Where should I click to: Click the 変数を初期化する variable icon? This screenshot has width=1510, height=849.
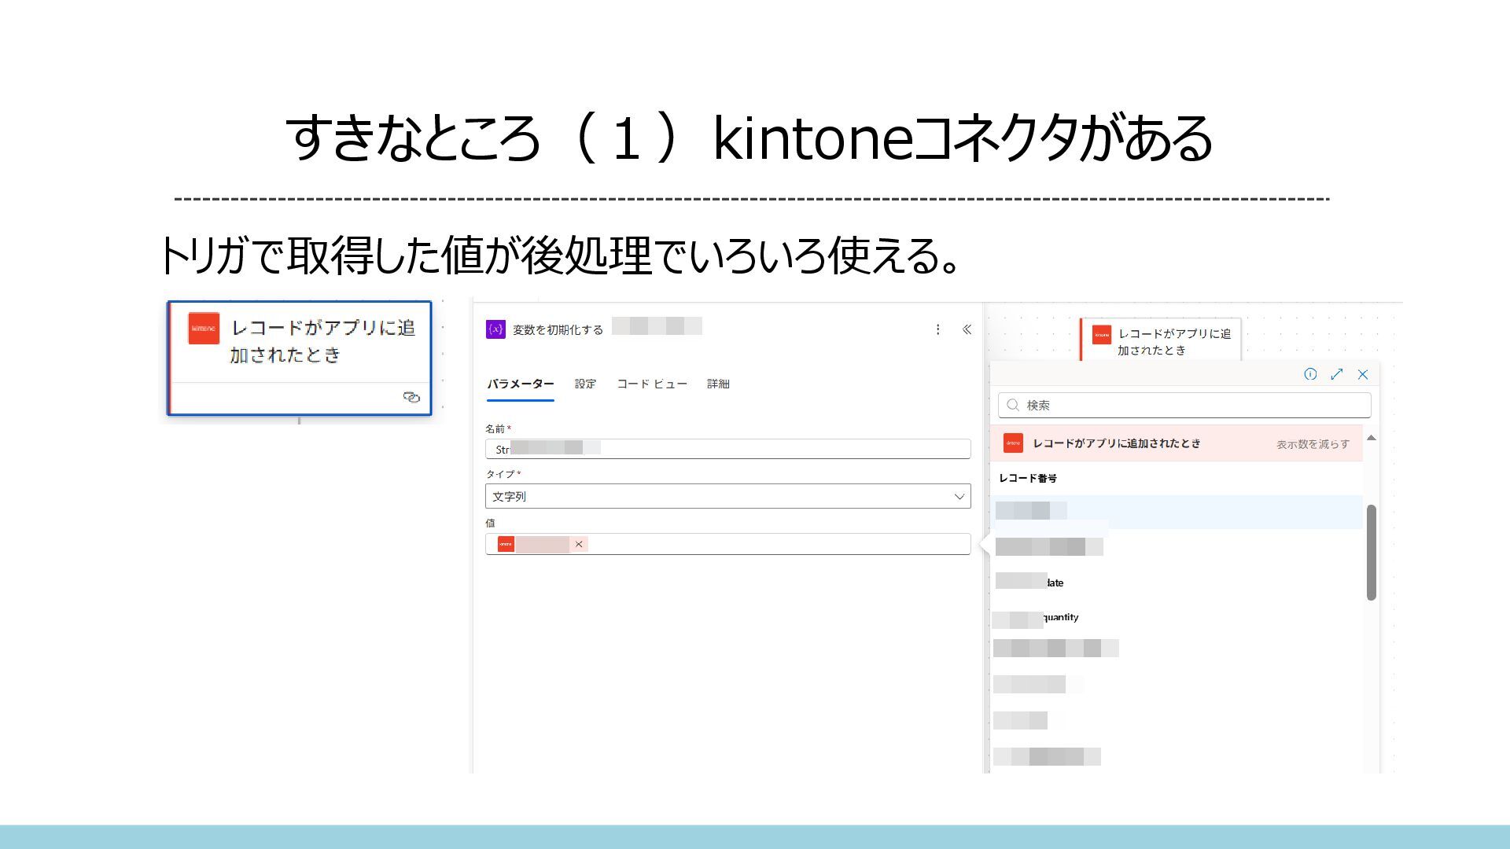click(495, 329)
